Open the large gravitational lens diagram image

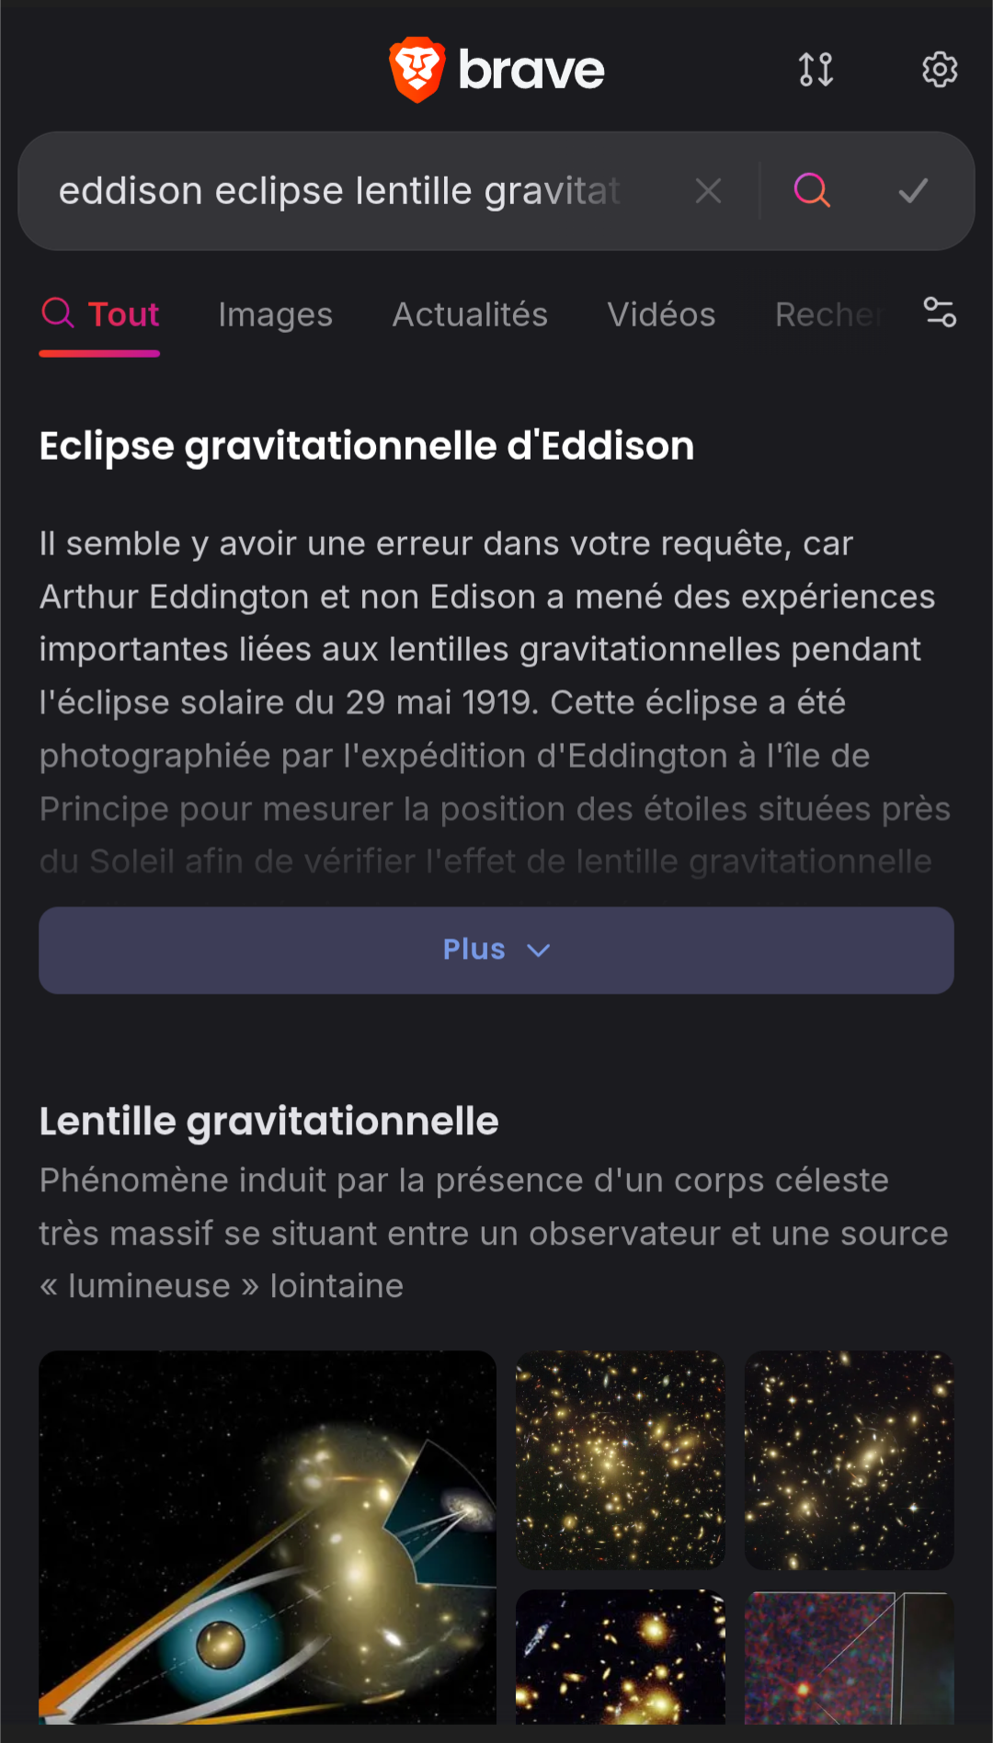click(x=268, y=1535)
